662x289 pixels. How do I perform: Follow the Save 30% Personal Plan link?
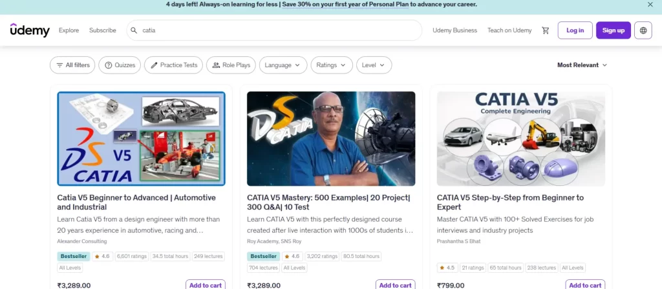pyautogui.click(x=345, y=5)
